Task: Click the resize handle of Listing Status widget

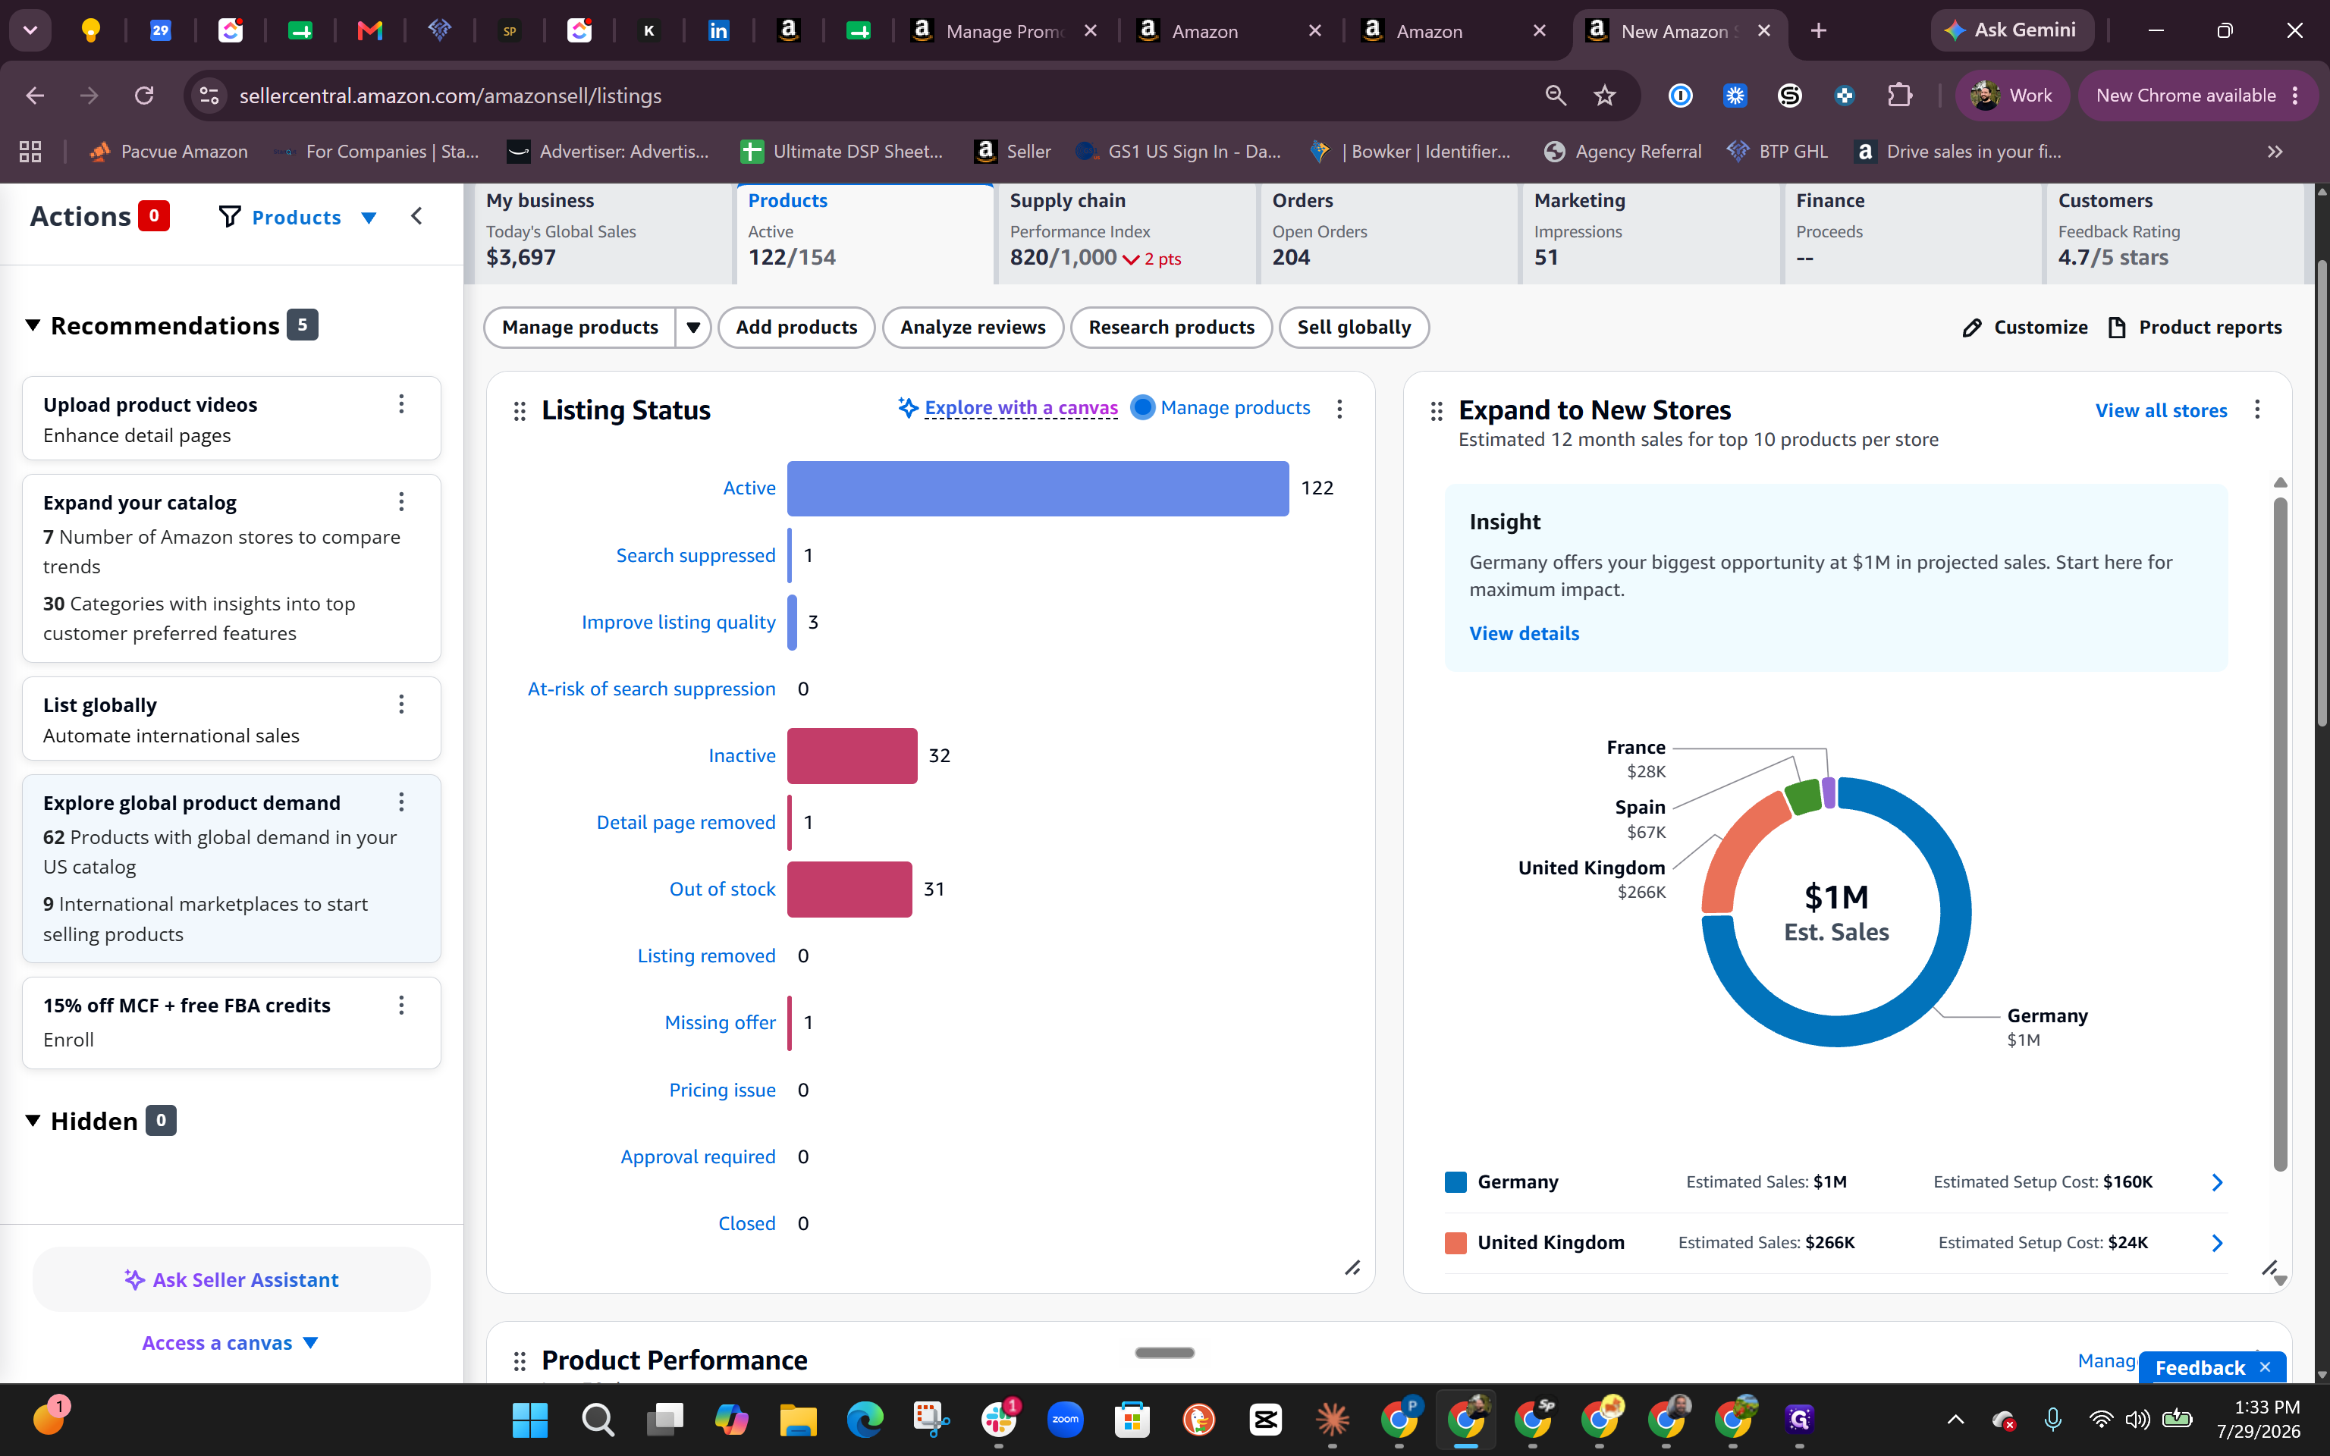Action: pos(1353,1267)
